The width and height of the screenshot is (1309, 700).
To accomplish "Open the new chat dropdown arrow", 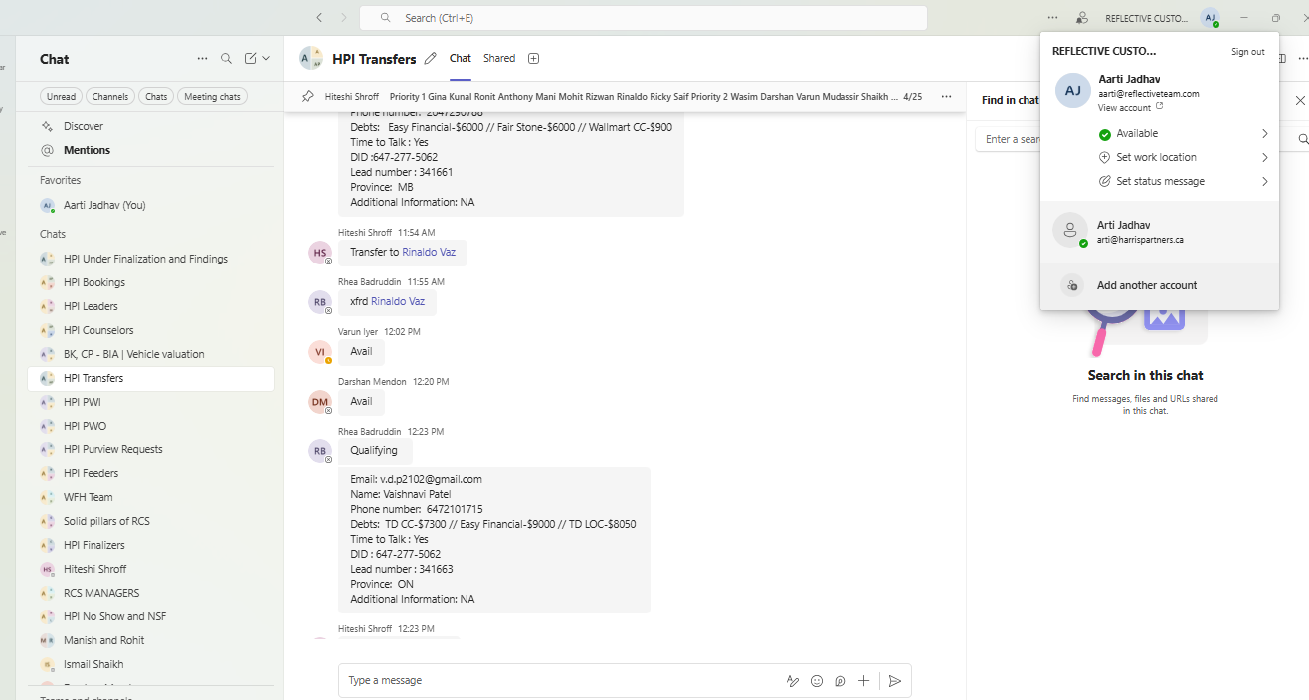I will pyautogui.click(x=266, y=59).
